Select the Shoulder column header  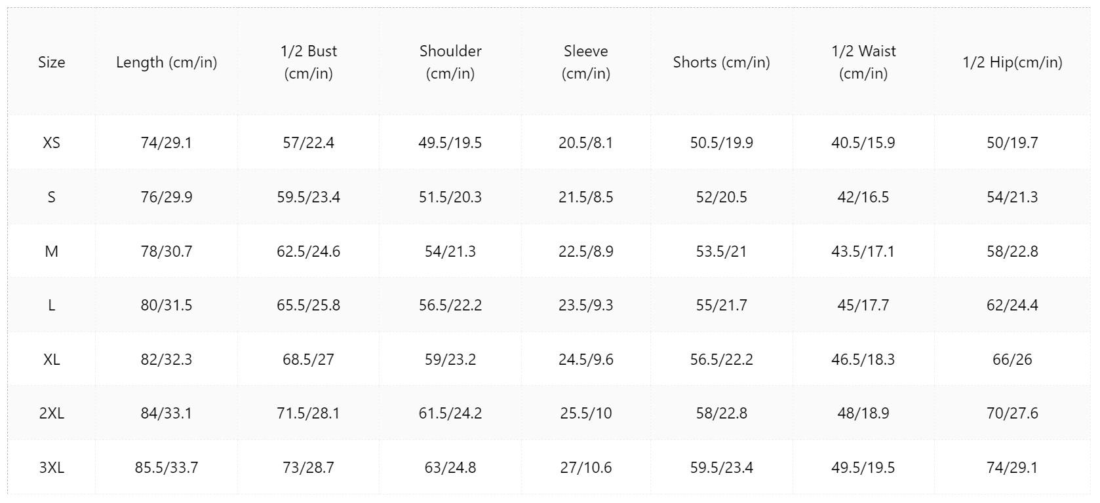tap(450, 62)
